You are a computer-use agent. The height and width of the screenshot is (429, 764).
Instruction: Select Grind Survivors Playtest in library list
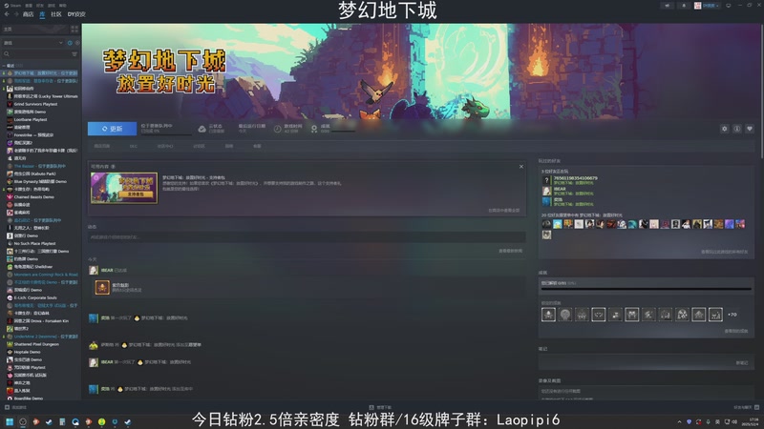pyautogui.click(x=35, y=104)
